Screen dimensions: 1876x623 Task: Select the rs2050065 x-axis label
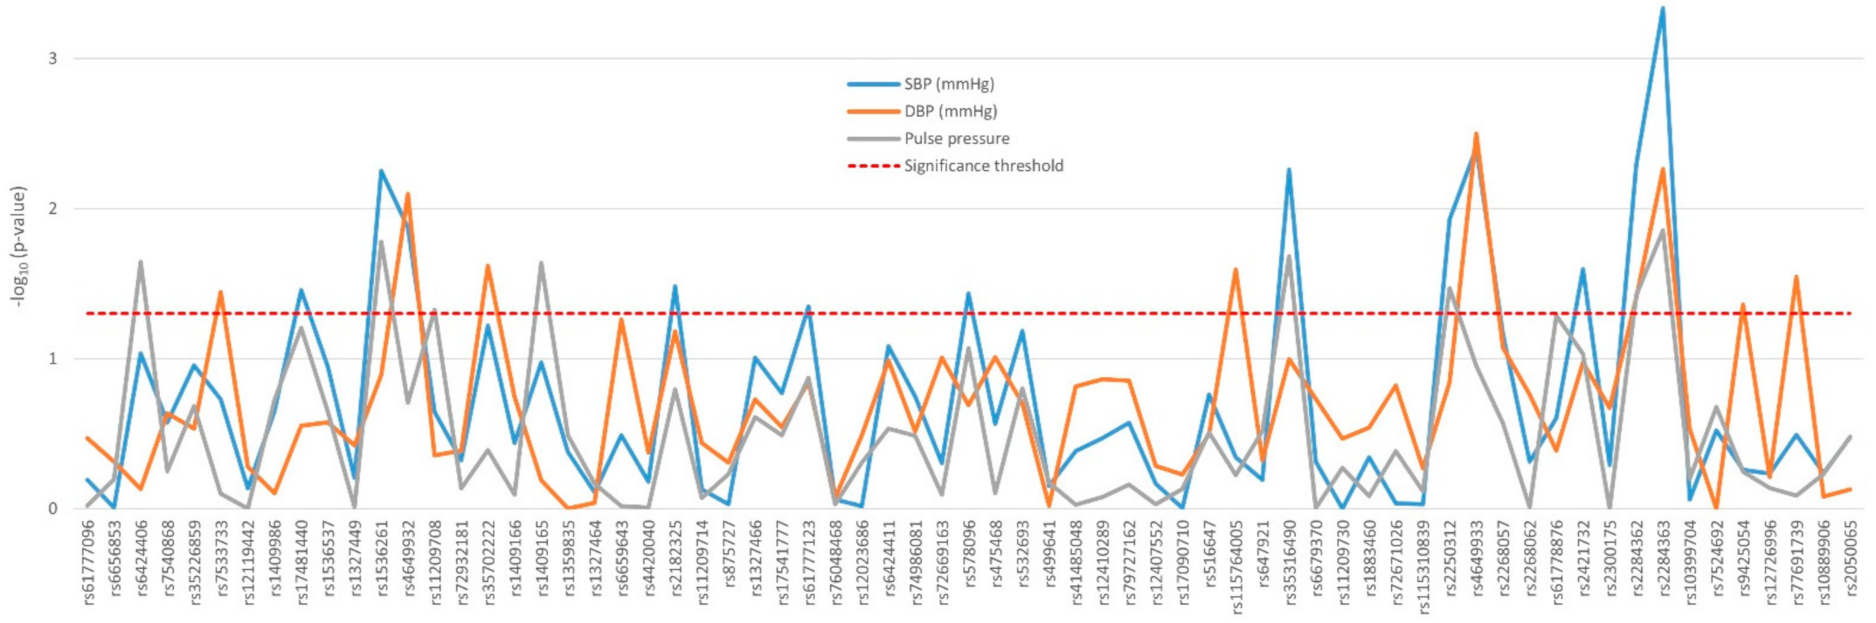(1850, 559)
